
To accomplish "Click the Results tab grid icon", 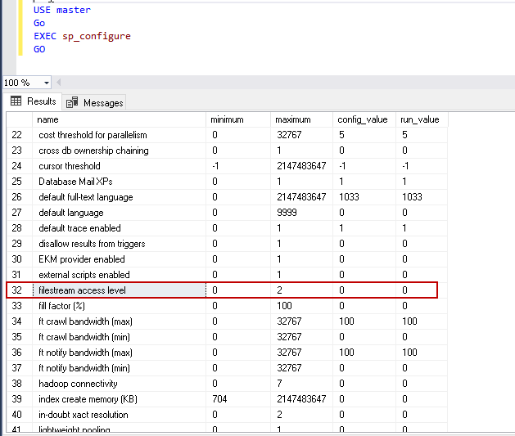I will coord(16,101).
